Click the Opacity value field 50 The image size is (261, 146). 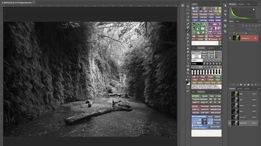coord(204,123)
